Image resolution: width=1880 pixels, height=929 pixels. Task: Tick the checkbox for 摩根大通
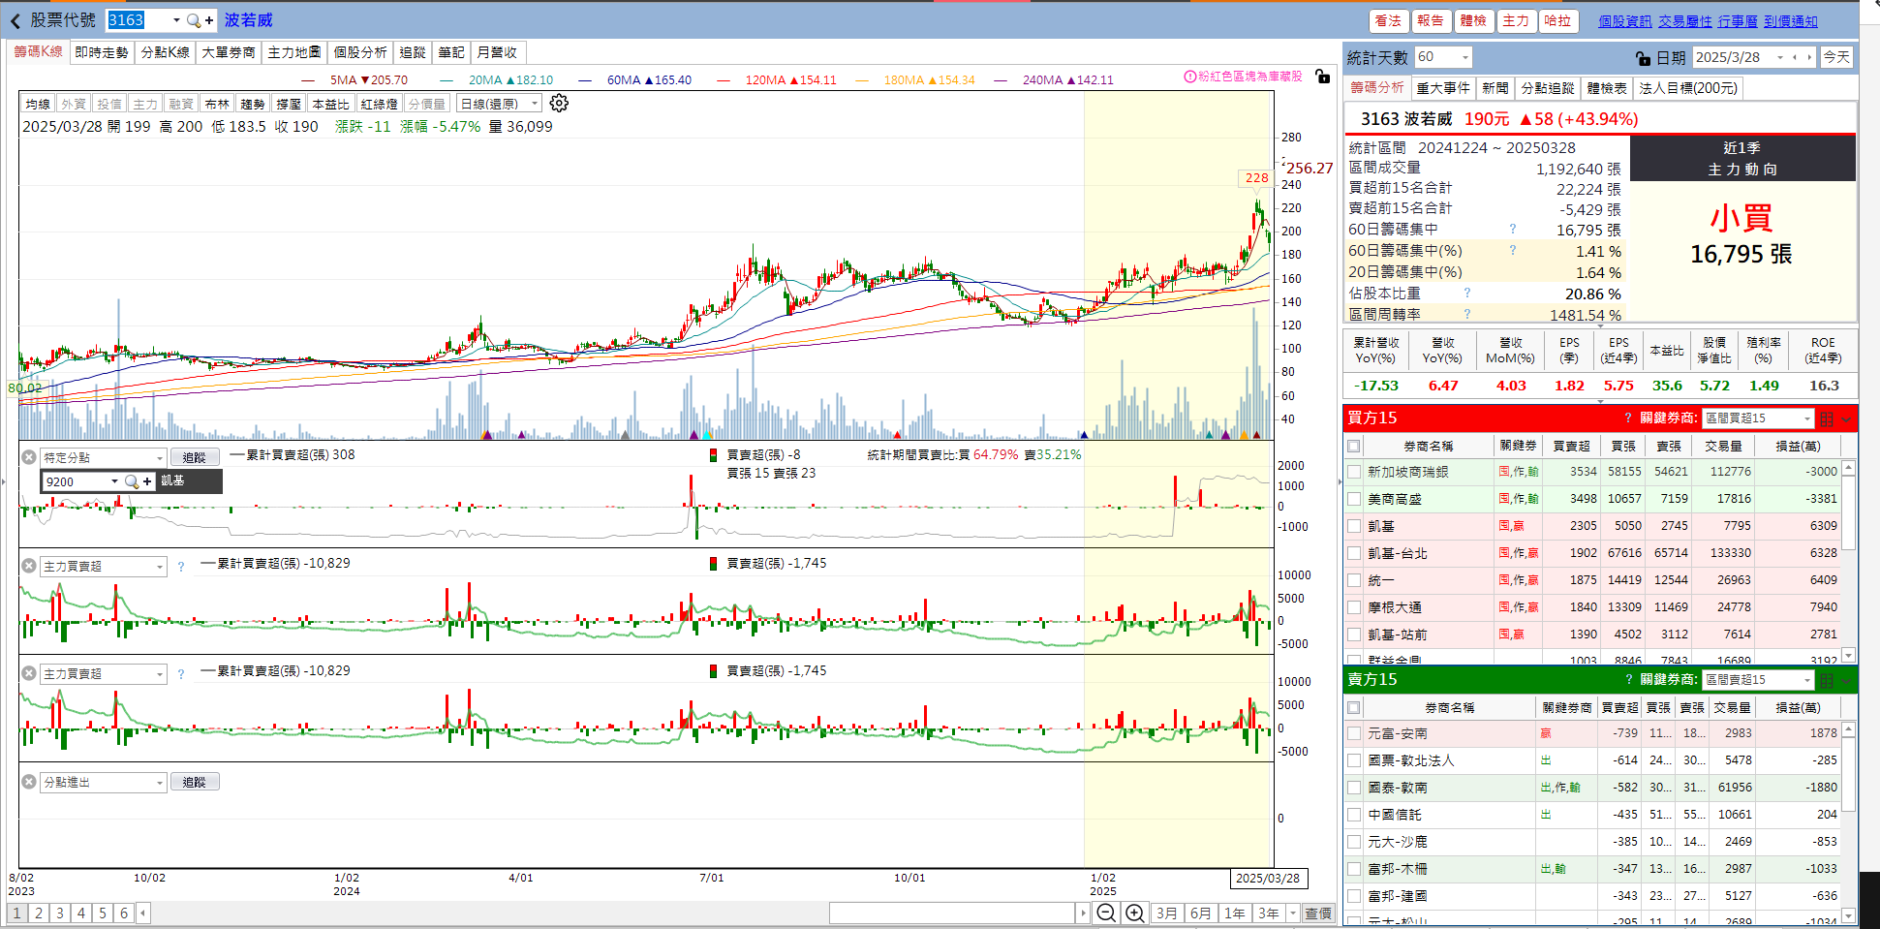(x=1354, y=607)
